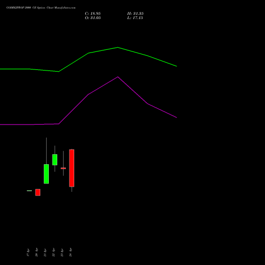Click the green candle for 22 Apr
The width and height of the screenshot is (265, 265).
(55, 160)
